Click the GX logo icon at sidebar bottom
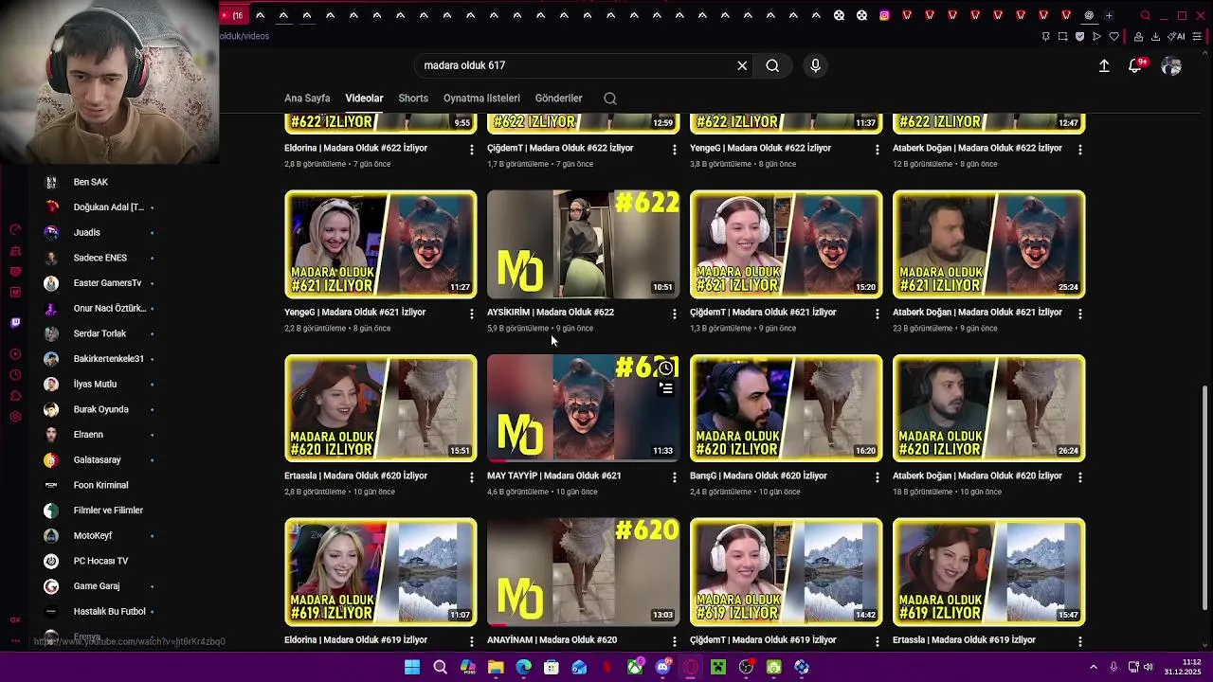The image size is (1213, 682). point(15,619)
